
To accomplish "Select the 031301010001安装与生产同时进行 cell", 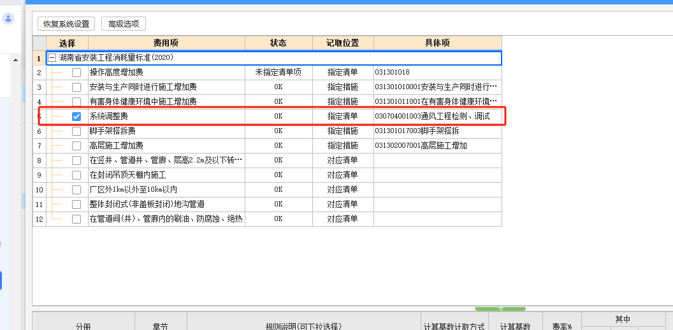I will [438, 87].
